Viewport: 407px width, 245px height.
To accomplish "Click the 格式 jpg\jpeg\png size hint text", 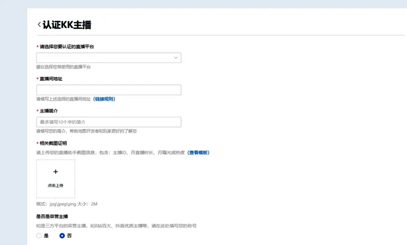I will pos(67,204).
